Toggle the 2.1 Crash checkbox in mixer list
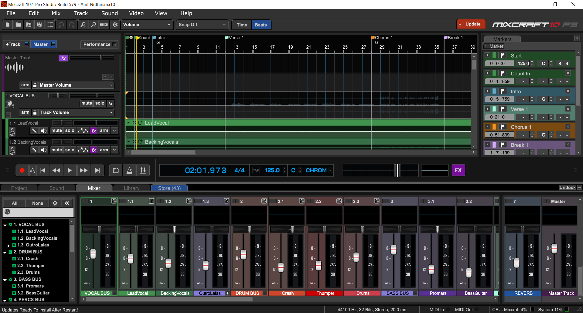Screen dimensions: 583x313 (x=14, y=259)
